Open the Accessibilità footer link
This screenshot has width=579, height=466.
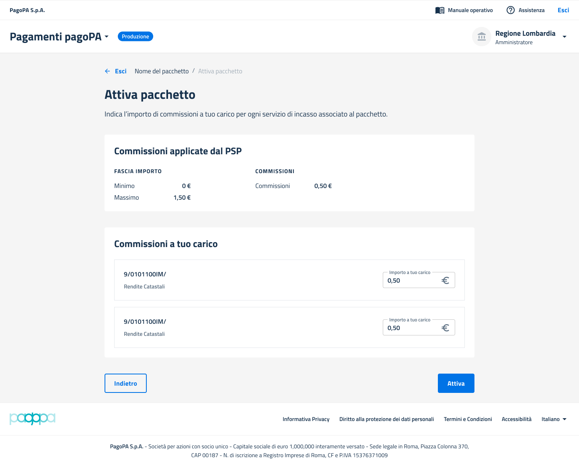tap(516, 419)
